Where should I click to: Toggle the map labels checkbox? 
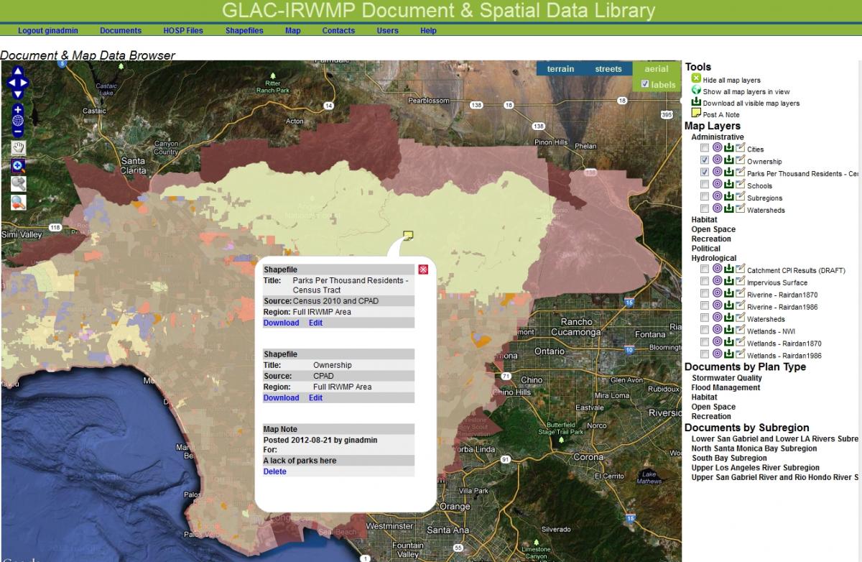[645, 84]
